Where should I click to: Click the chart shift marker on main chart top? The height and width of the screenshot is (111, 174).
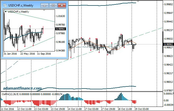point(138,2)
